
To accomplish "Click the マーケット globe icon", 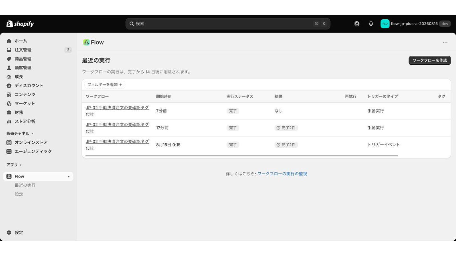I will [9, 104].
